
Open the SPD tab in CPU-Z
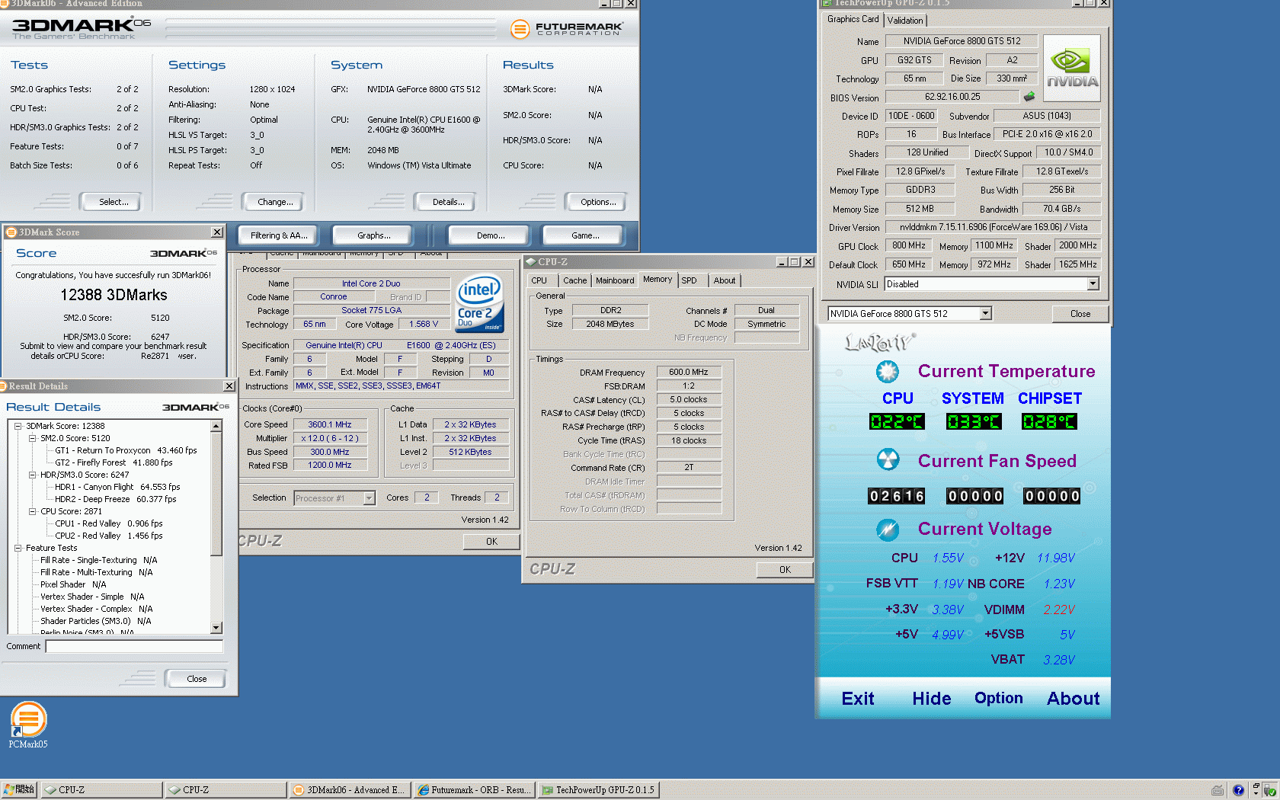pyautogui.click(x=690, y=280)
